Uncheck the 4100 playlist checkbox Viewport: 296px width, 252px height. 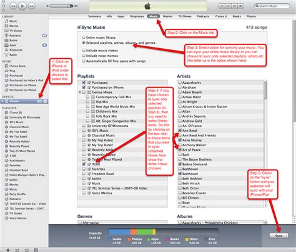pyautogui.click(x=84, y=164)
